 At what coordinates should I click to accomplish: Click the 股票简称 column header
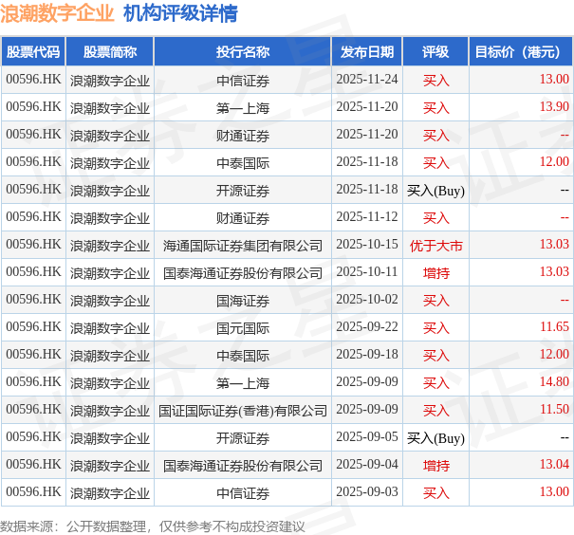110,52
